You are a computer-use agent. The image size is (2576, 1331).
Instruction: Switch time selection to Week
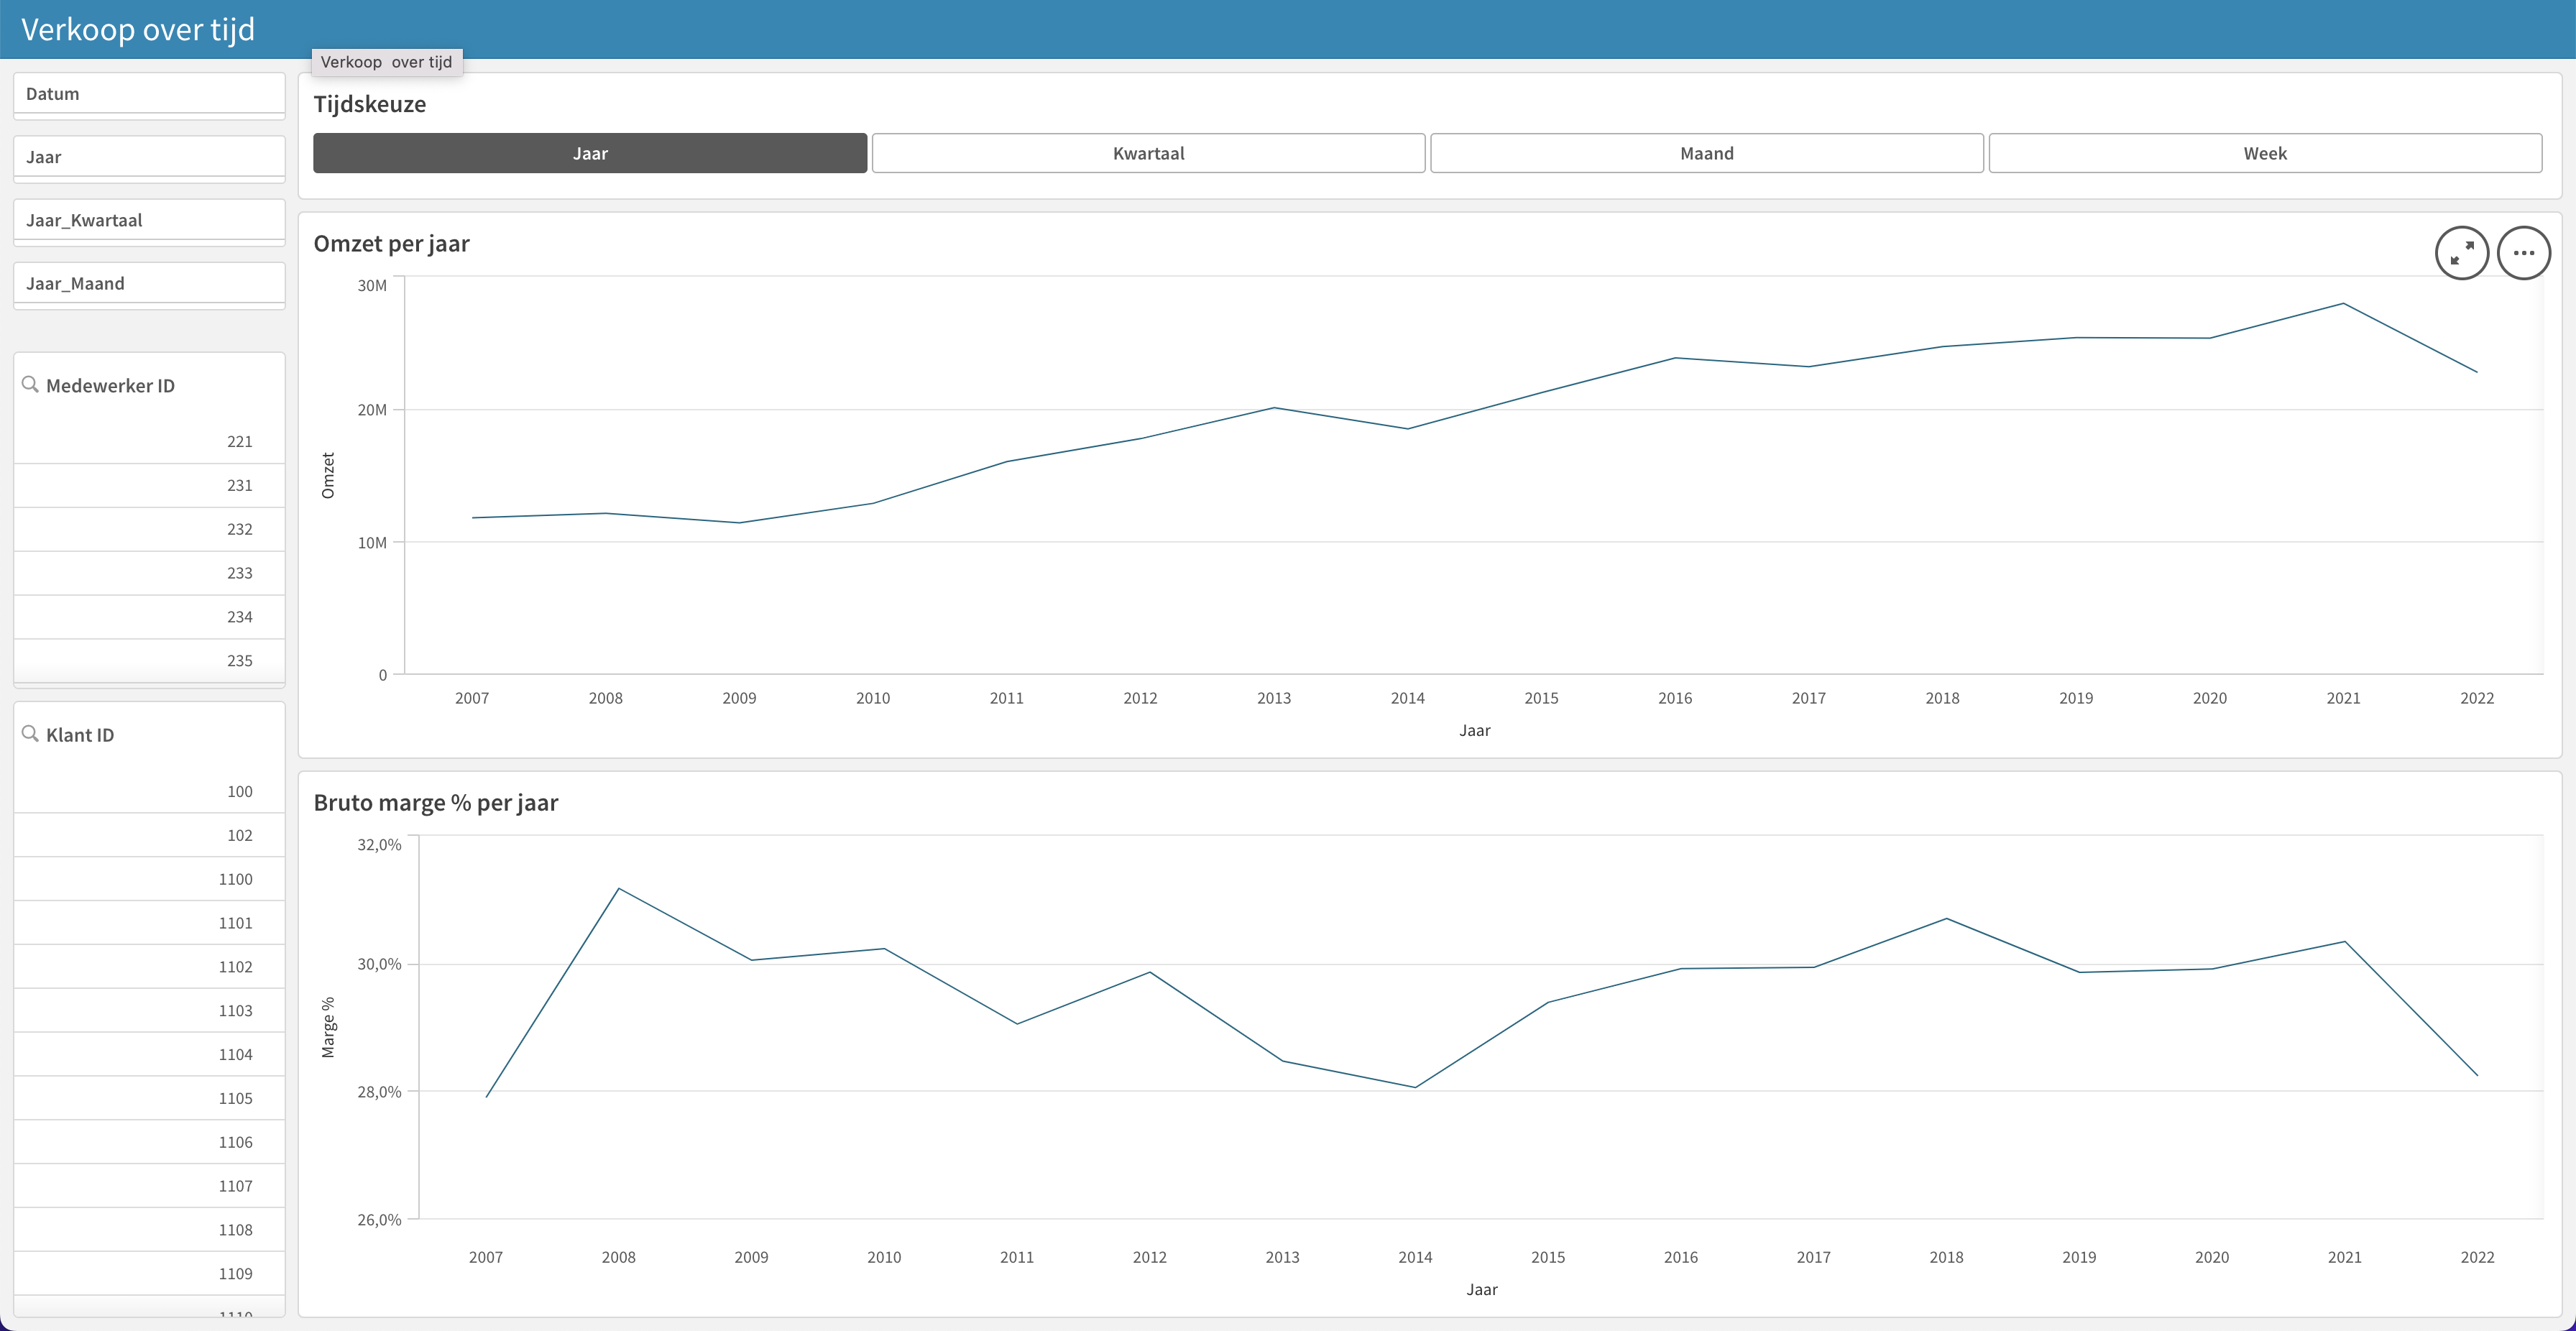click(x=2264, y=153)
